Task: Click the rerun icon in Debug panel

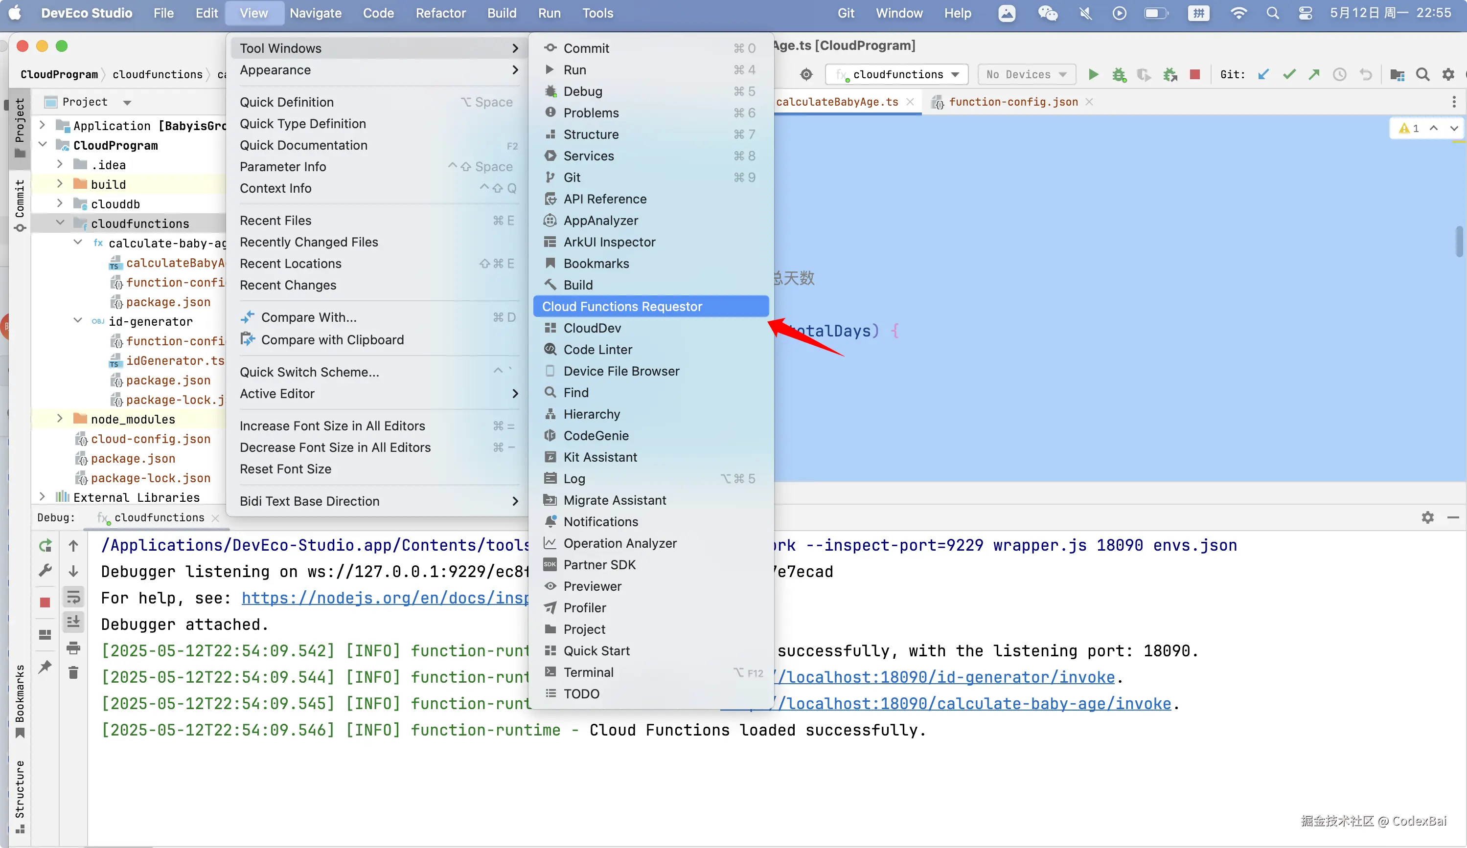Action: [45, 545]
